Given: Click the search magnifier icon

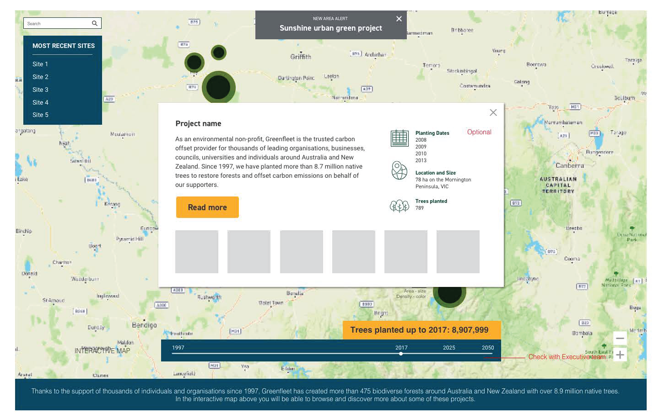Looking at the screenshot, I should (x=95, y=23).
